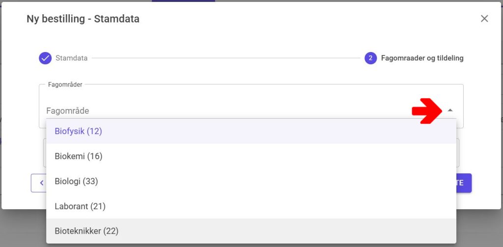This screenshot has height=247, width=503.
Task: Collapse the Fagområde dropdown arrow
Action: [450, 110]
